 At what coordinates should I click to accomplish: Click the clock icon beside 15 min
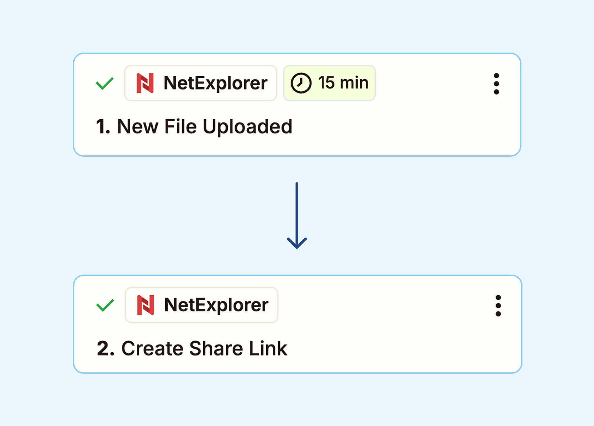[301, 83]
